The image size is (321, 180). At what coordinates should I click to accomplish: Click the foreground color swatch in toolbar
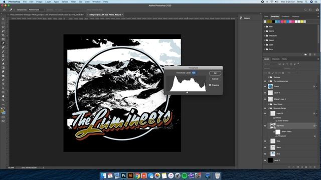pos(2,111)
